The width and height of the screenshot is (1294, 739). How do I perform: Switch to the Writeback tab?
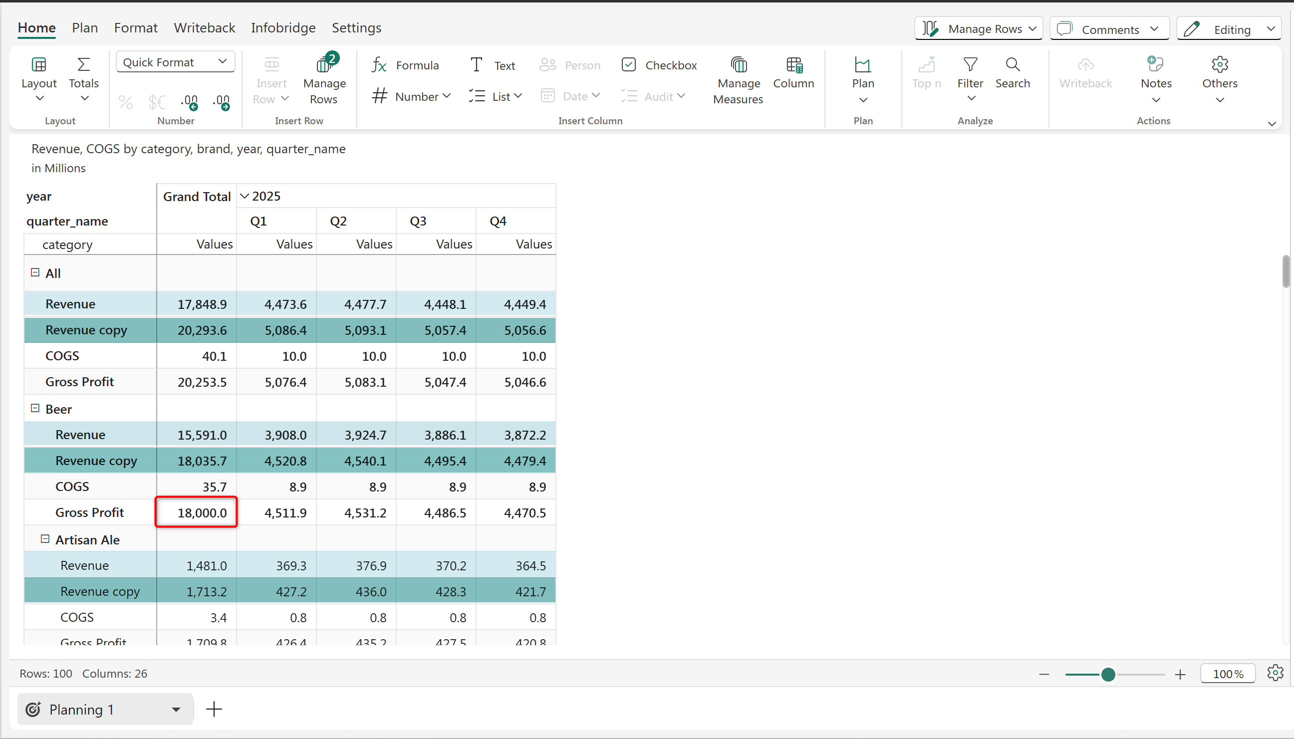pyautogui.click(x=204, y=28)
